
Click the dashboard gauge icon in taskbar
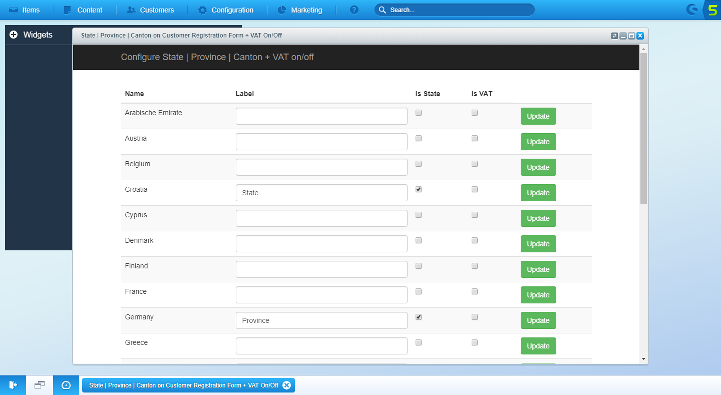point(66,385)
